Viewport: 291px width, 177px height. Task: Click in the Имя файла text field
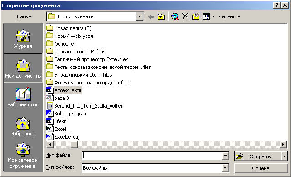tap(152, 156)
